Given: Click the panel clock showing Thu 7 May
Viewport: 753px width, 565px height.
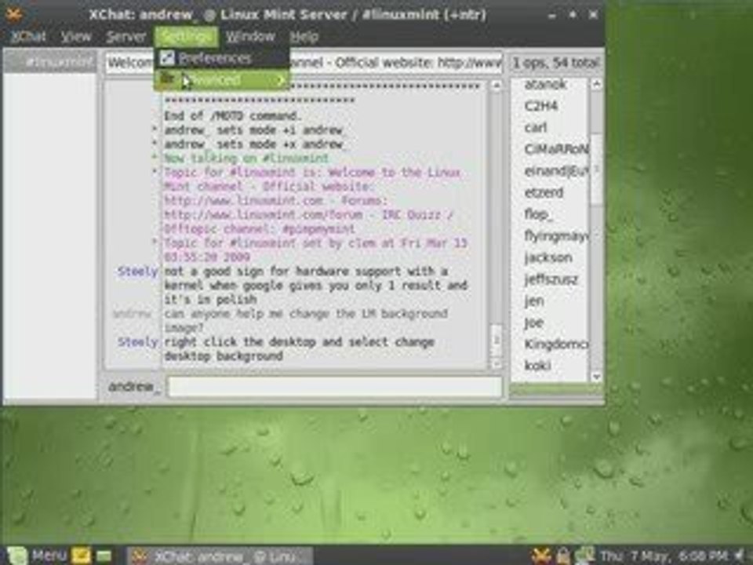Looking at the screenshot, I should point(664,556).
